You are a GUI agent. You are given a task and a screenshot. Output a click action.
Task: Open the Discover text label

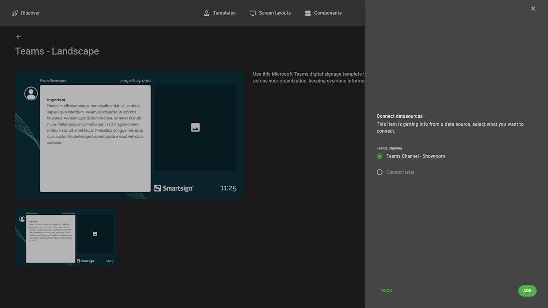click(30, 13)
